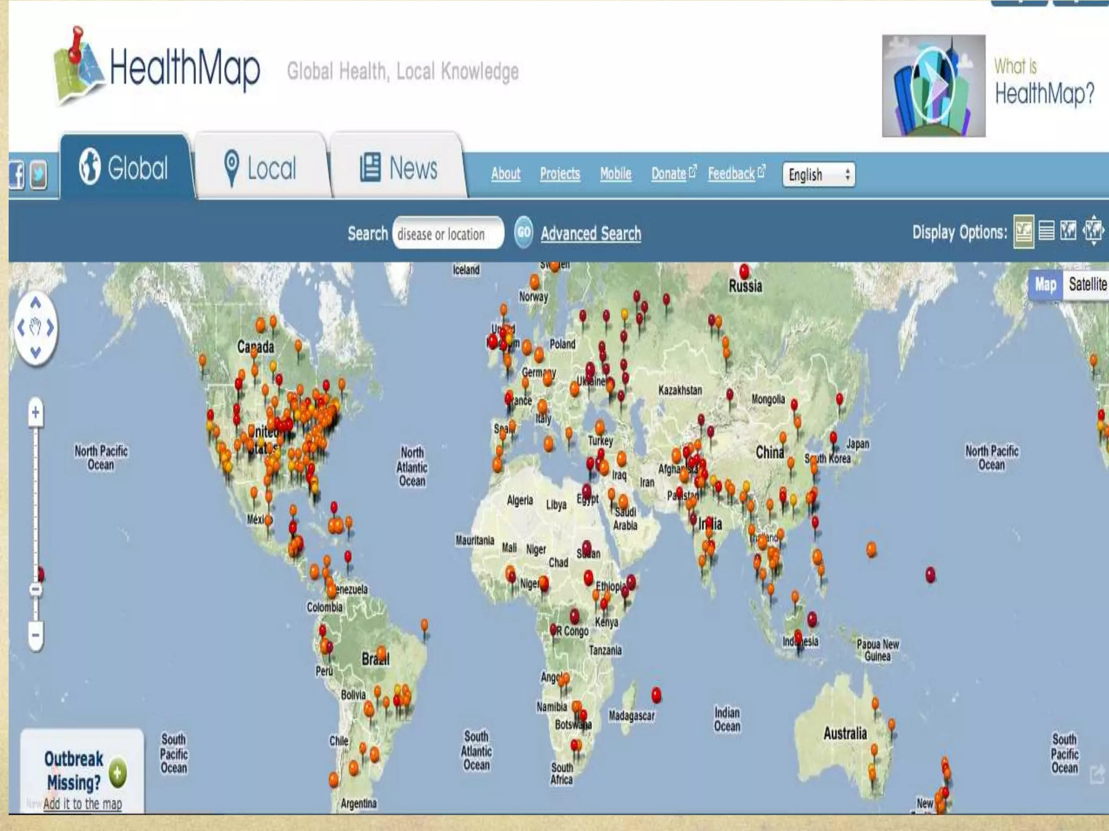This screenshot has width=1109, height=831.
Task: Zoom in with the plus button
Action: pos(36,413)
